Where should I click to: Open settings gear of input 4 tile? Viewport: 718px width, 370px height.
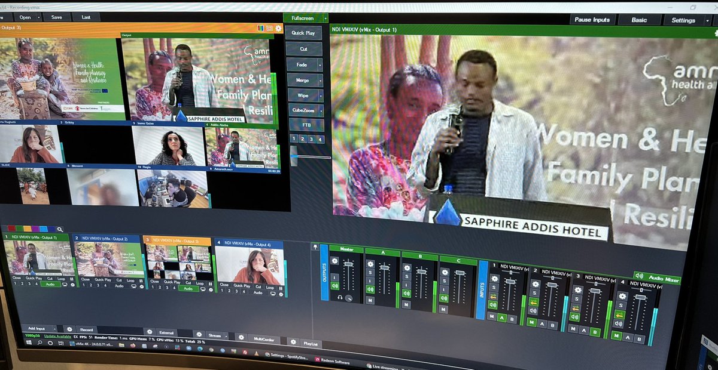tap(281, 294)
